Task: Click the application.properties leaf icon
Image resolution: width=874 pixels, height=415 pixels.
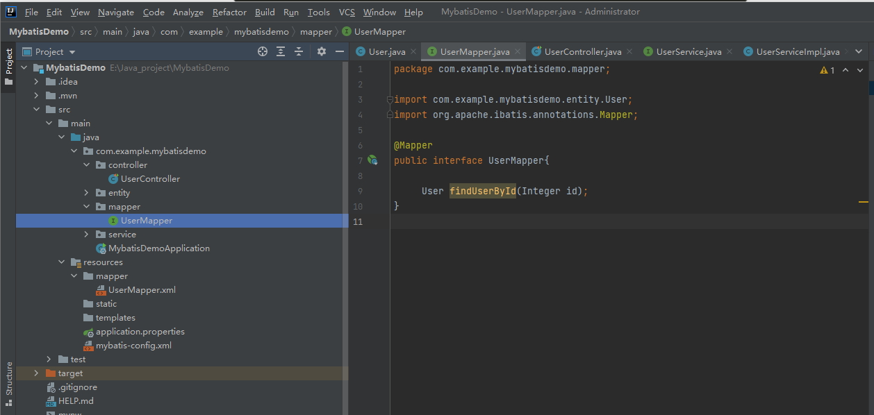Action: coord(88,331)
